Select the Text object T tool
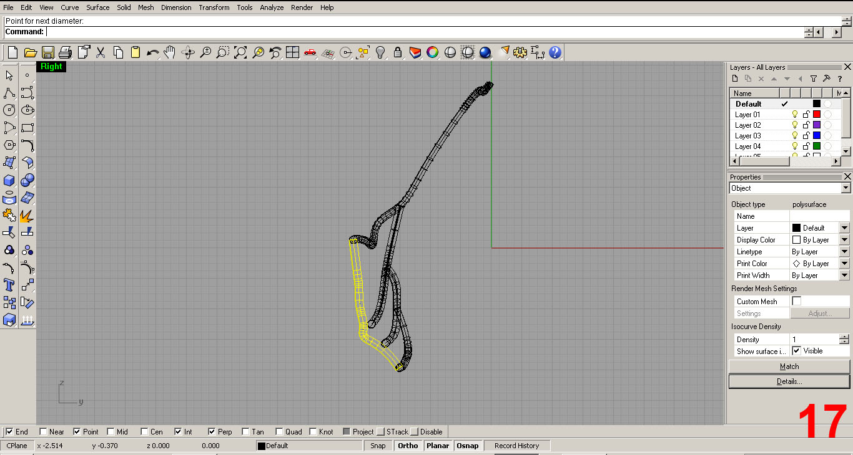Viewport: 853px width, 455px height. (x=9, y=285)
